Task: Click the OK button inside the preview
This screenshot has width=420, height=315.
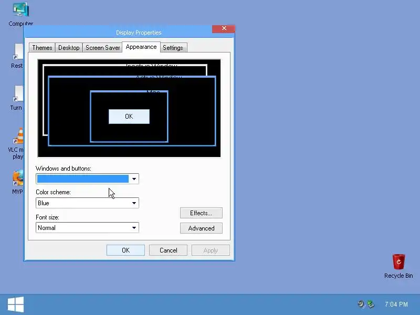Action: pyautogui.click(x=129, y=117)
